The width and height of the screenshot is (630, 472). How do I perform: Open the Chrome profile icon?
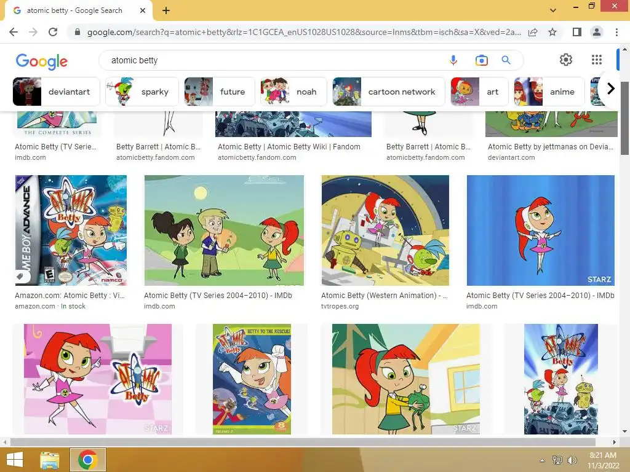[597, 32]
